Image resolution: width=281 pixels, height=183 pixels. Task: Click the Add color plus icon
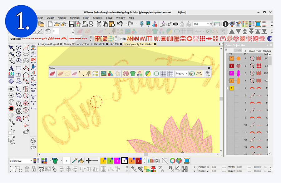[88, 161]
